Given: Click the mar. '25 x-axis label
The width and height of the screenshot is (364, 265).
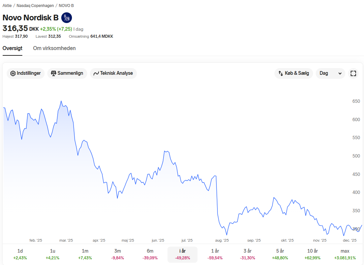Looking at the screenshot, I should (66, 240).
